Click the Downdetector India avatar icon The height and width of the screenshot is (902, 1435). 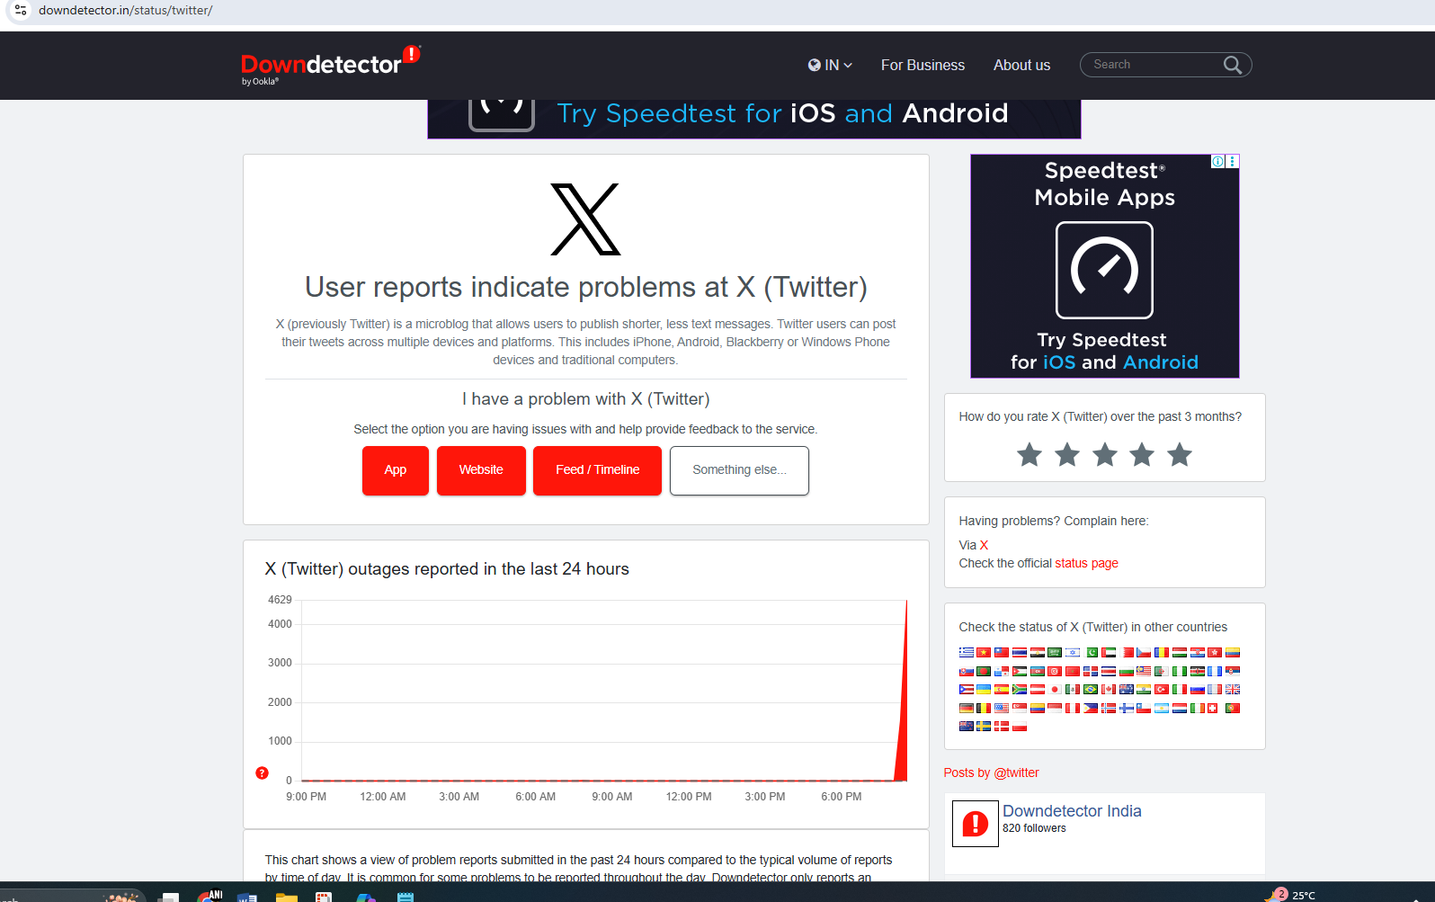(x=976, y=823)
